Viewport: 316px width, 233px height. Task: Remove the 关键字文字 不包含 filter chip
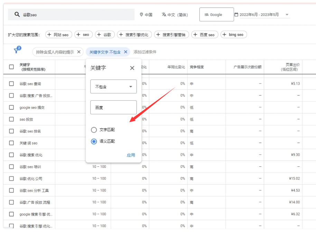click(126, 52)
